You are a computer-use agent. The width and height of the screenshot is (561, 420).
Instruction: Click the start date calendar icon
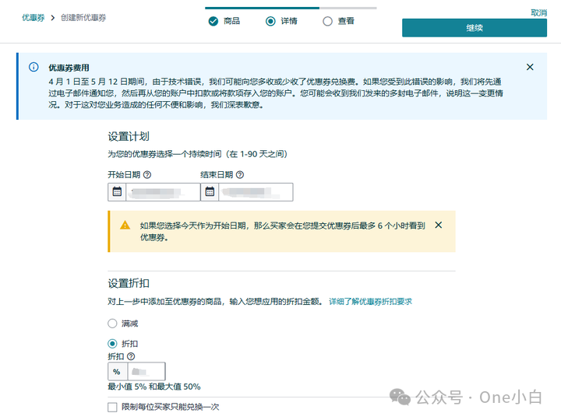[x=117, y=192]
